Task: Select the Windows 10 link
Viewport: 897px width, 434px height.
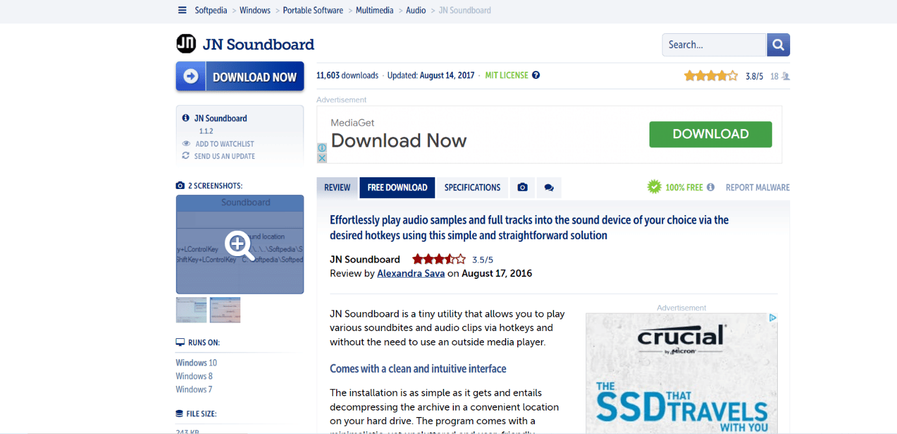Action: (196, 363)
